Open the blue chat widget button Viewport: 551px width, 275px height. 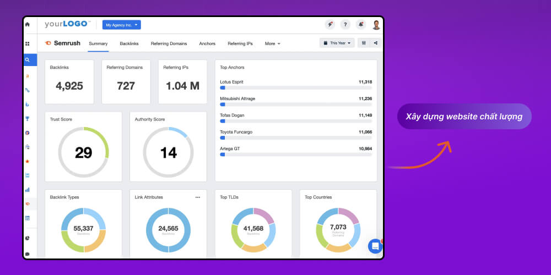pos(375,246)
